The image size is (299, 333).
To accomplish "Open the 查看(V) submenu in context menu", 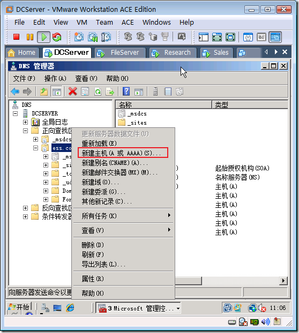I will (124, 230).
